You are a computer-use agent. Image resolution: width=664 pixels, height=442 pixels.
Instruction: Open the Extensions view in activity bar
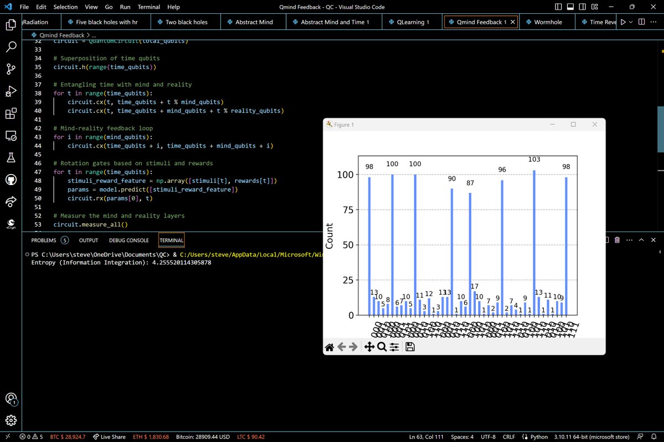(x=11, y=113)
